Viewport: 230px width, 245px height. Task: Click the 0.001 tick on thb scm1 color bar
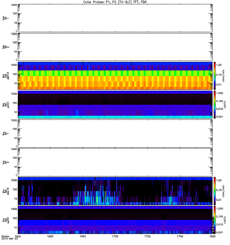click(220, 117)
